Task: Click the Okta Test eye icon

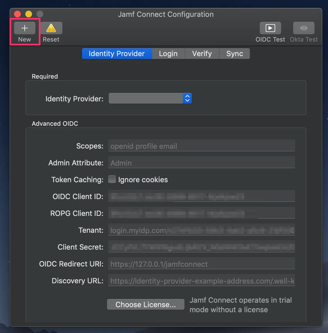Action: tap(304, 28)
